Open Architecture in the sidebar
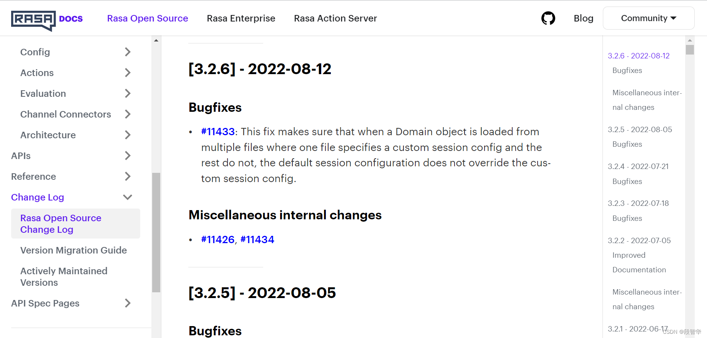The image size is (707, 338). coord(48,135)
